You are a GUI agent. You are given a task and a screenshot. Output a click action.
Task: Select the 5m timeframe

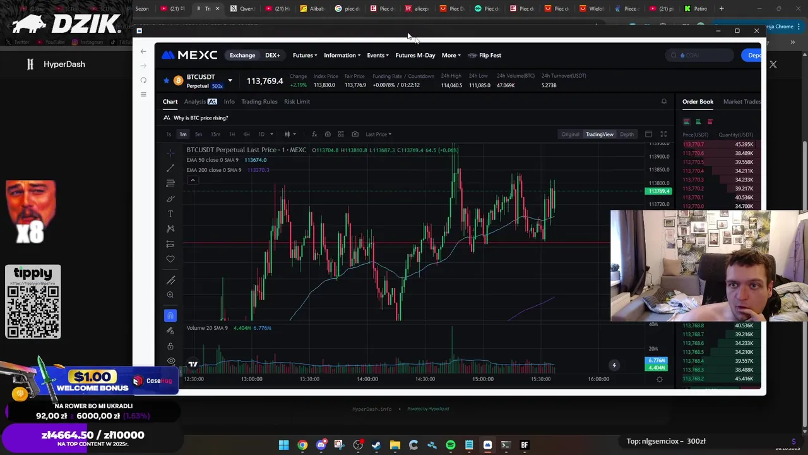[198, 134]
